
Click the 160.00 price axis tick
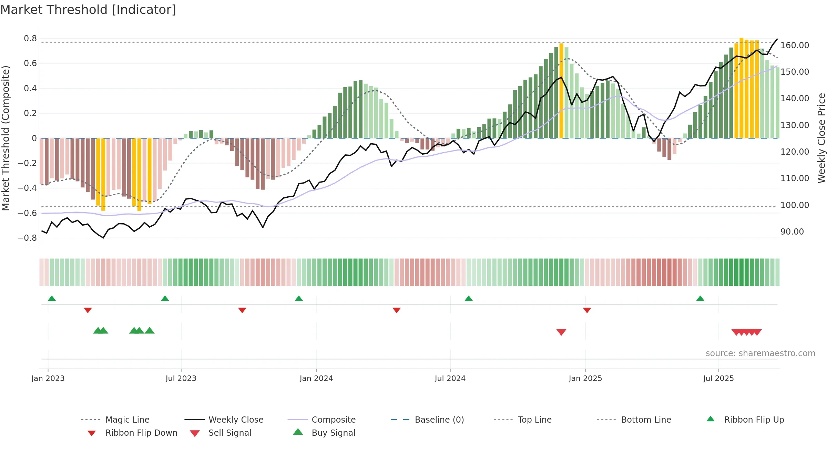coord(795,45)
